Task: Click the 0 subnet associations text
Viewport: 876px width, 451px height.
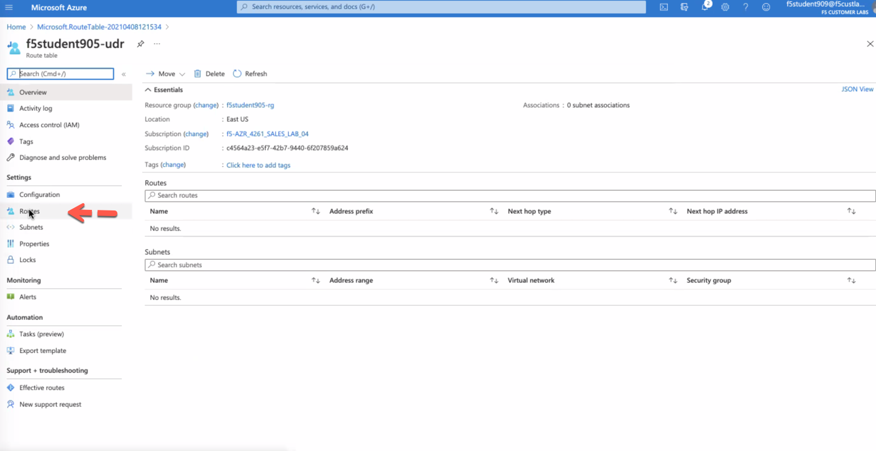Action: [598, 105]
